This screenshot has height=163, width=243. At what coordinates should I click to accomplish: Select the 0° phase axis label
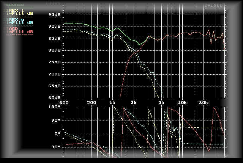[x=57, y=133]
